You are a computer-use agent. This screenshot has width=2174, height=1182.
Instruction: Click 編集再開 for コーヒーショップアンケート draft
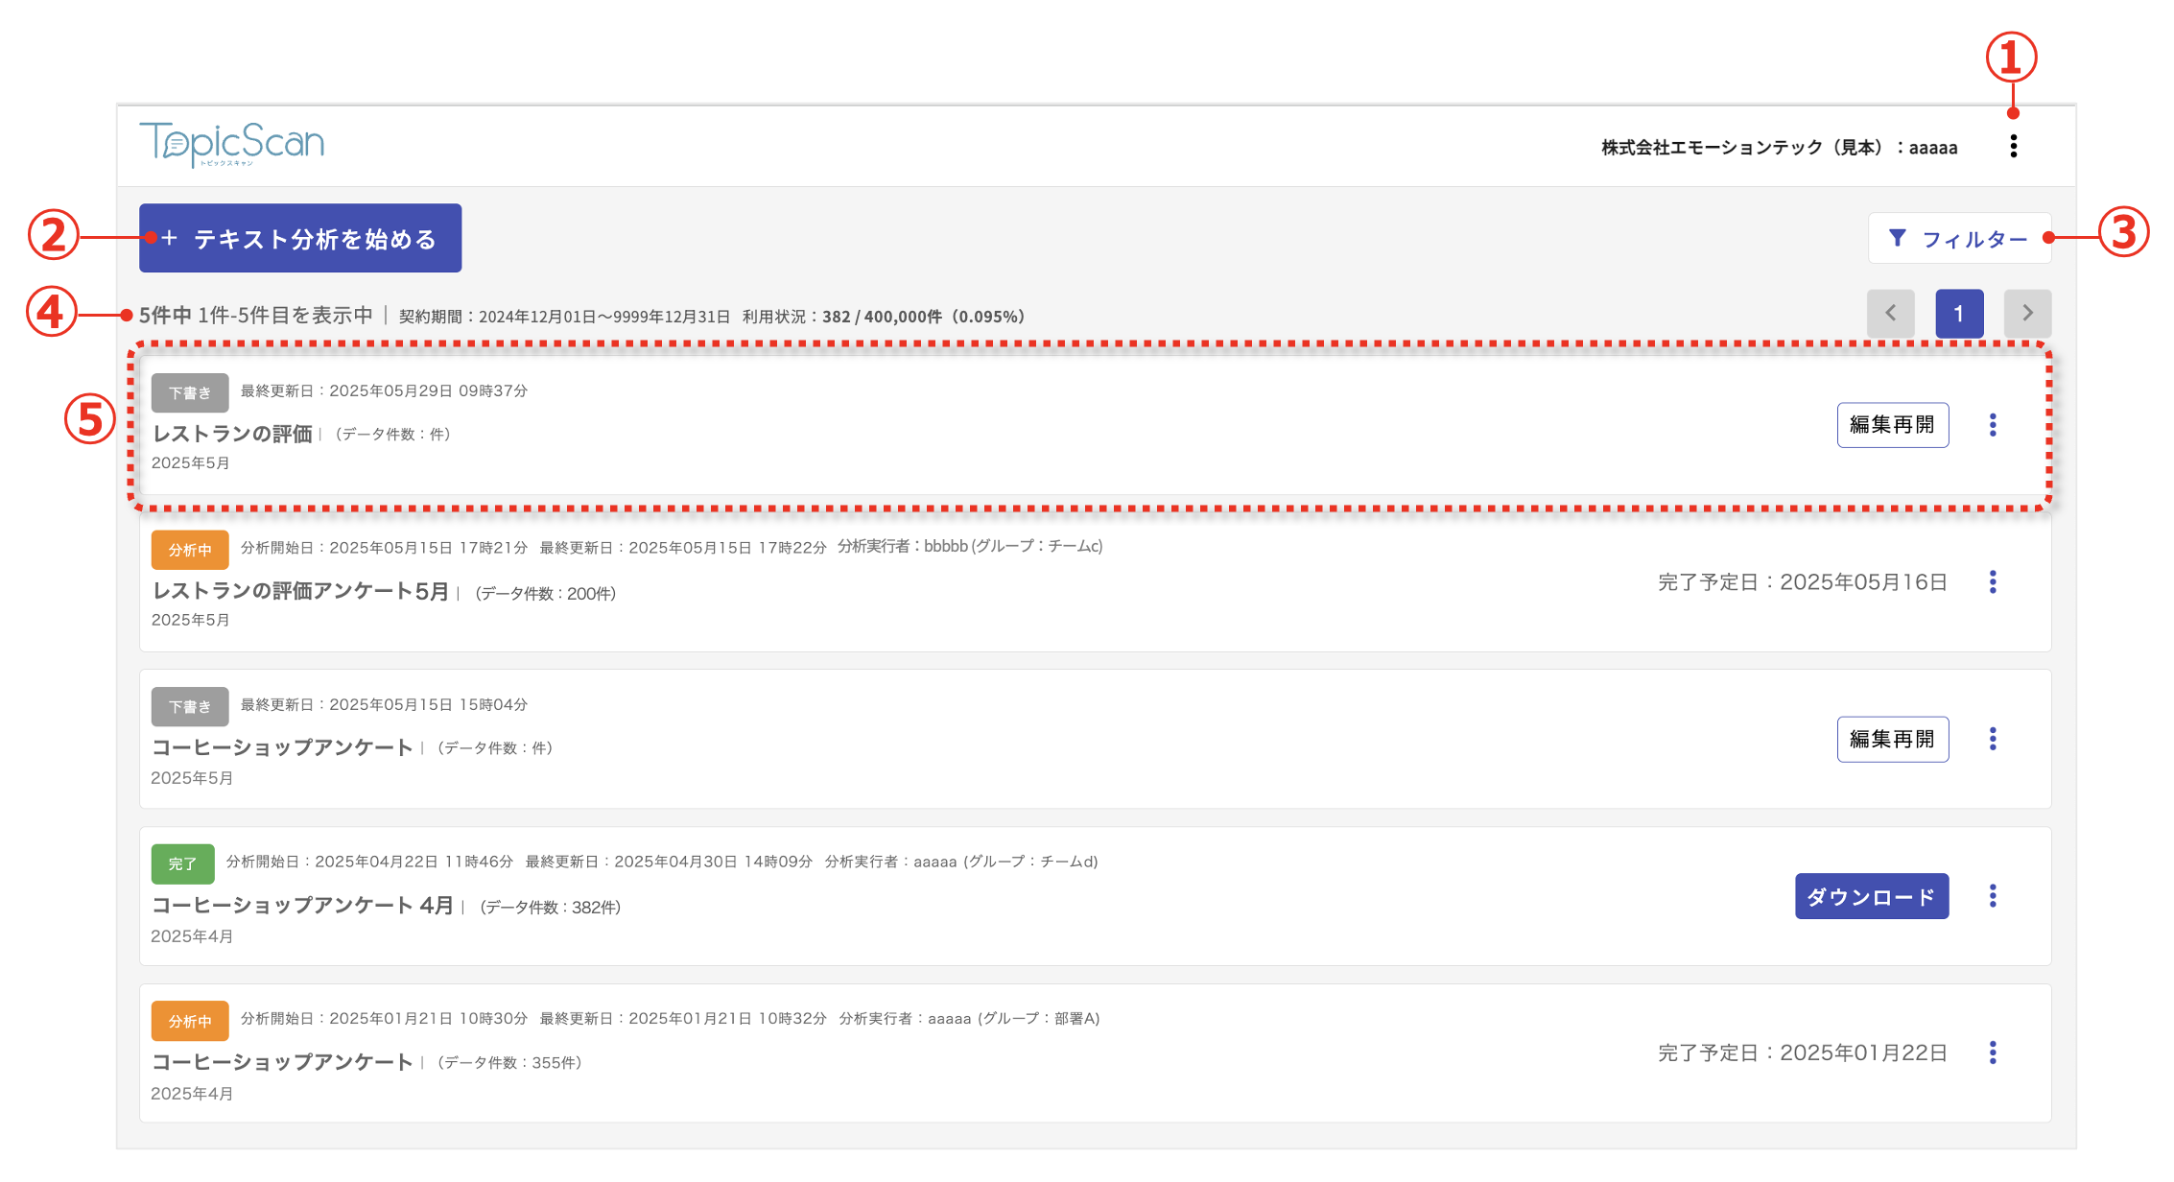[1892, 739]
